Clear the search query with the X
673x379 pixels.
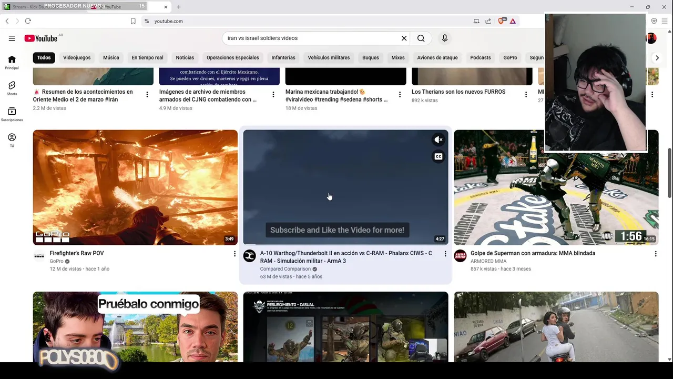coord(404,38)
